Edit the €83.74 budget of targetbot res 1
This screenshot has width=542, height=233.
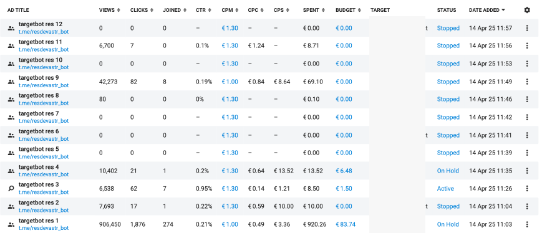pyautogui.click(x=346, y=224)
